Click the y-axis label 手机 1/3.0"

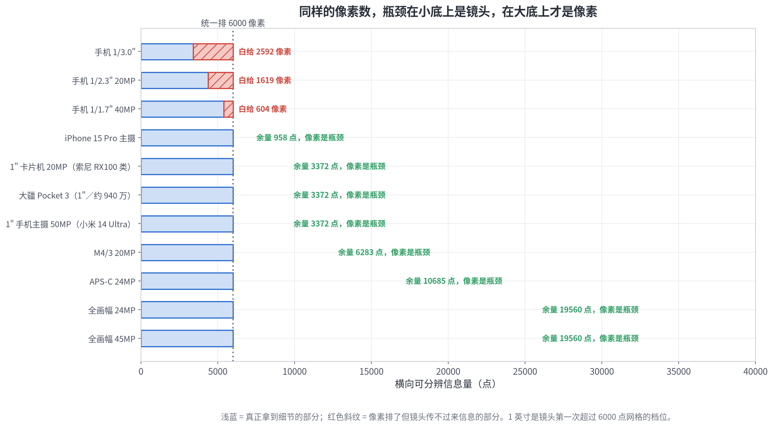[x=115, y=52]
